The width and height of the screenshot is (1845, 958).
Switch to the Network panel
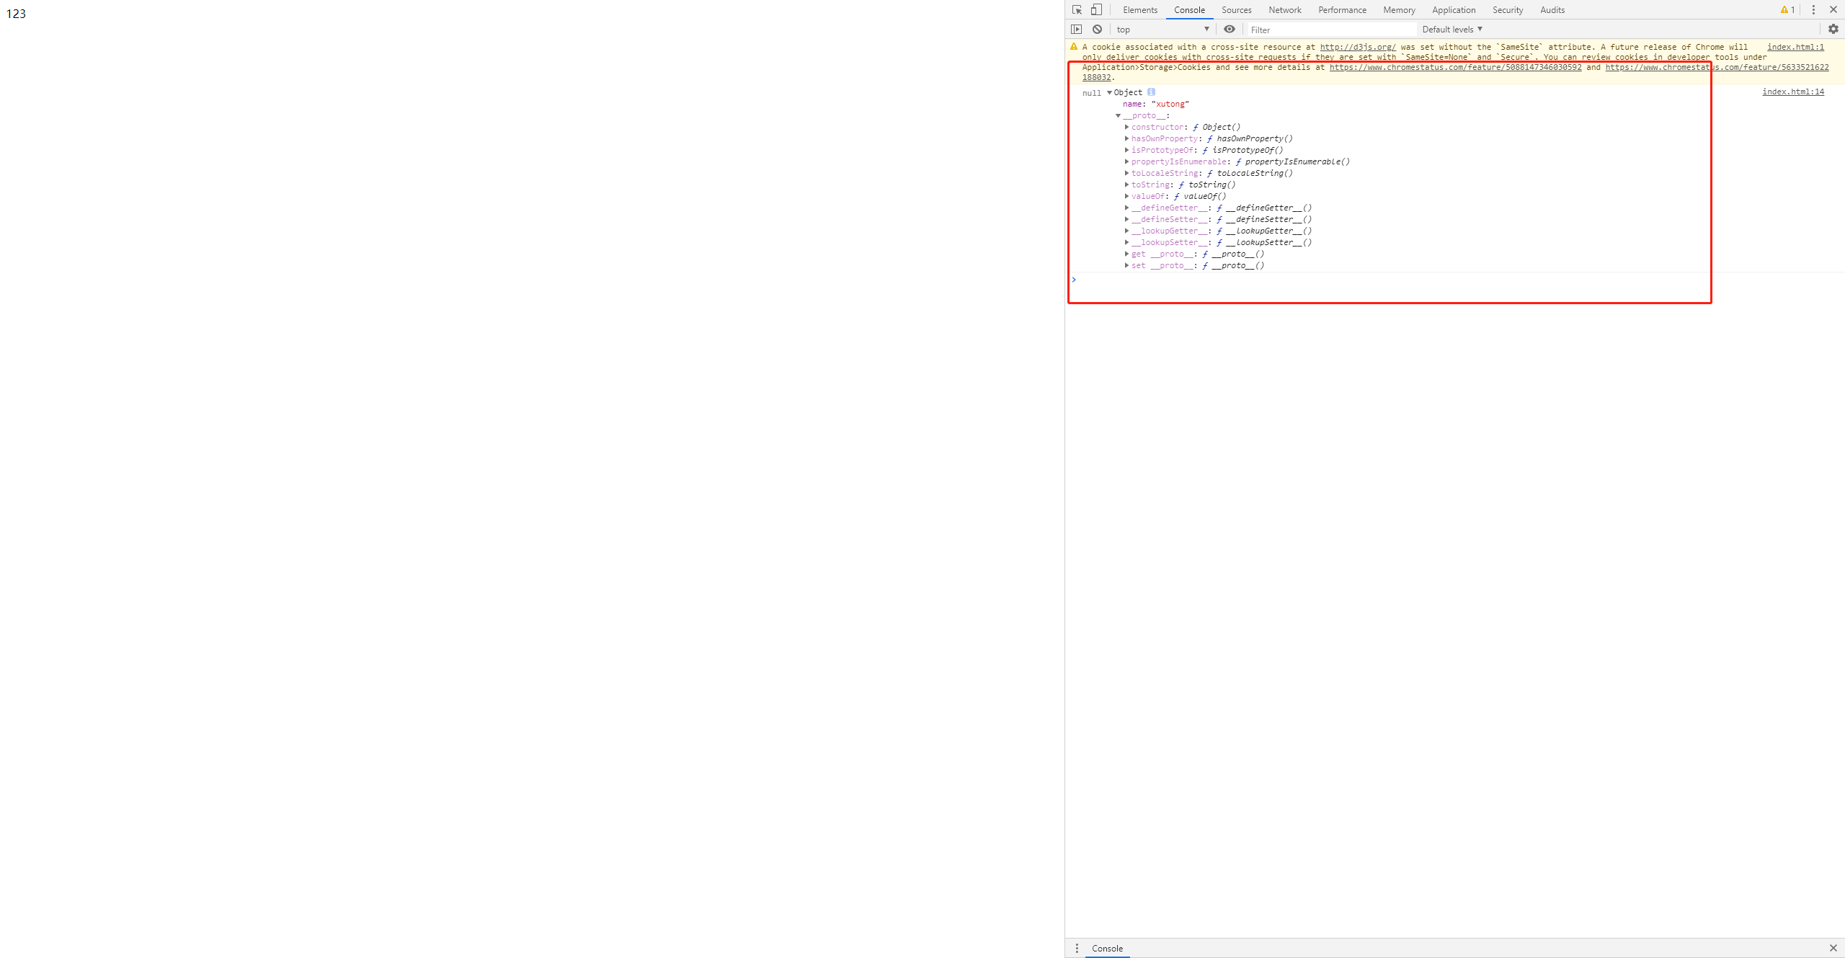[x=1285, y=9]
